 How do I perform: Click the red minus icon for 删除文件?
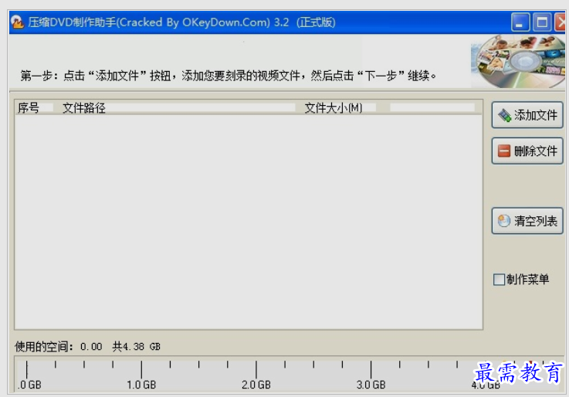[x=504, y=151]
